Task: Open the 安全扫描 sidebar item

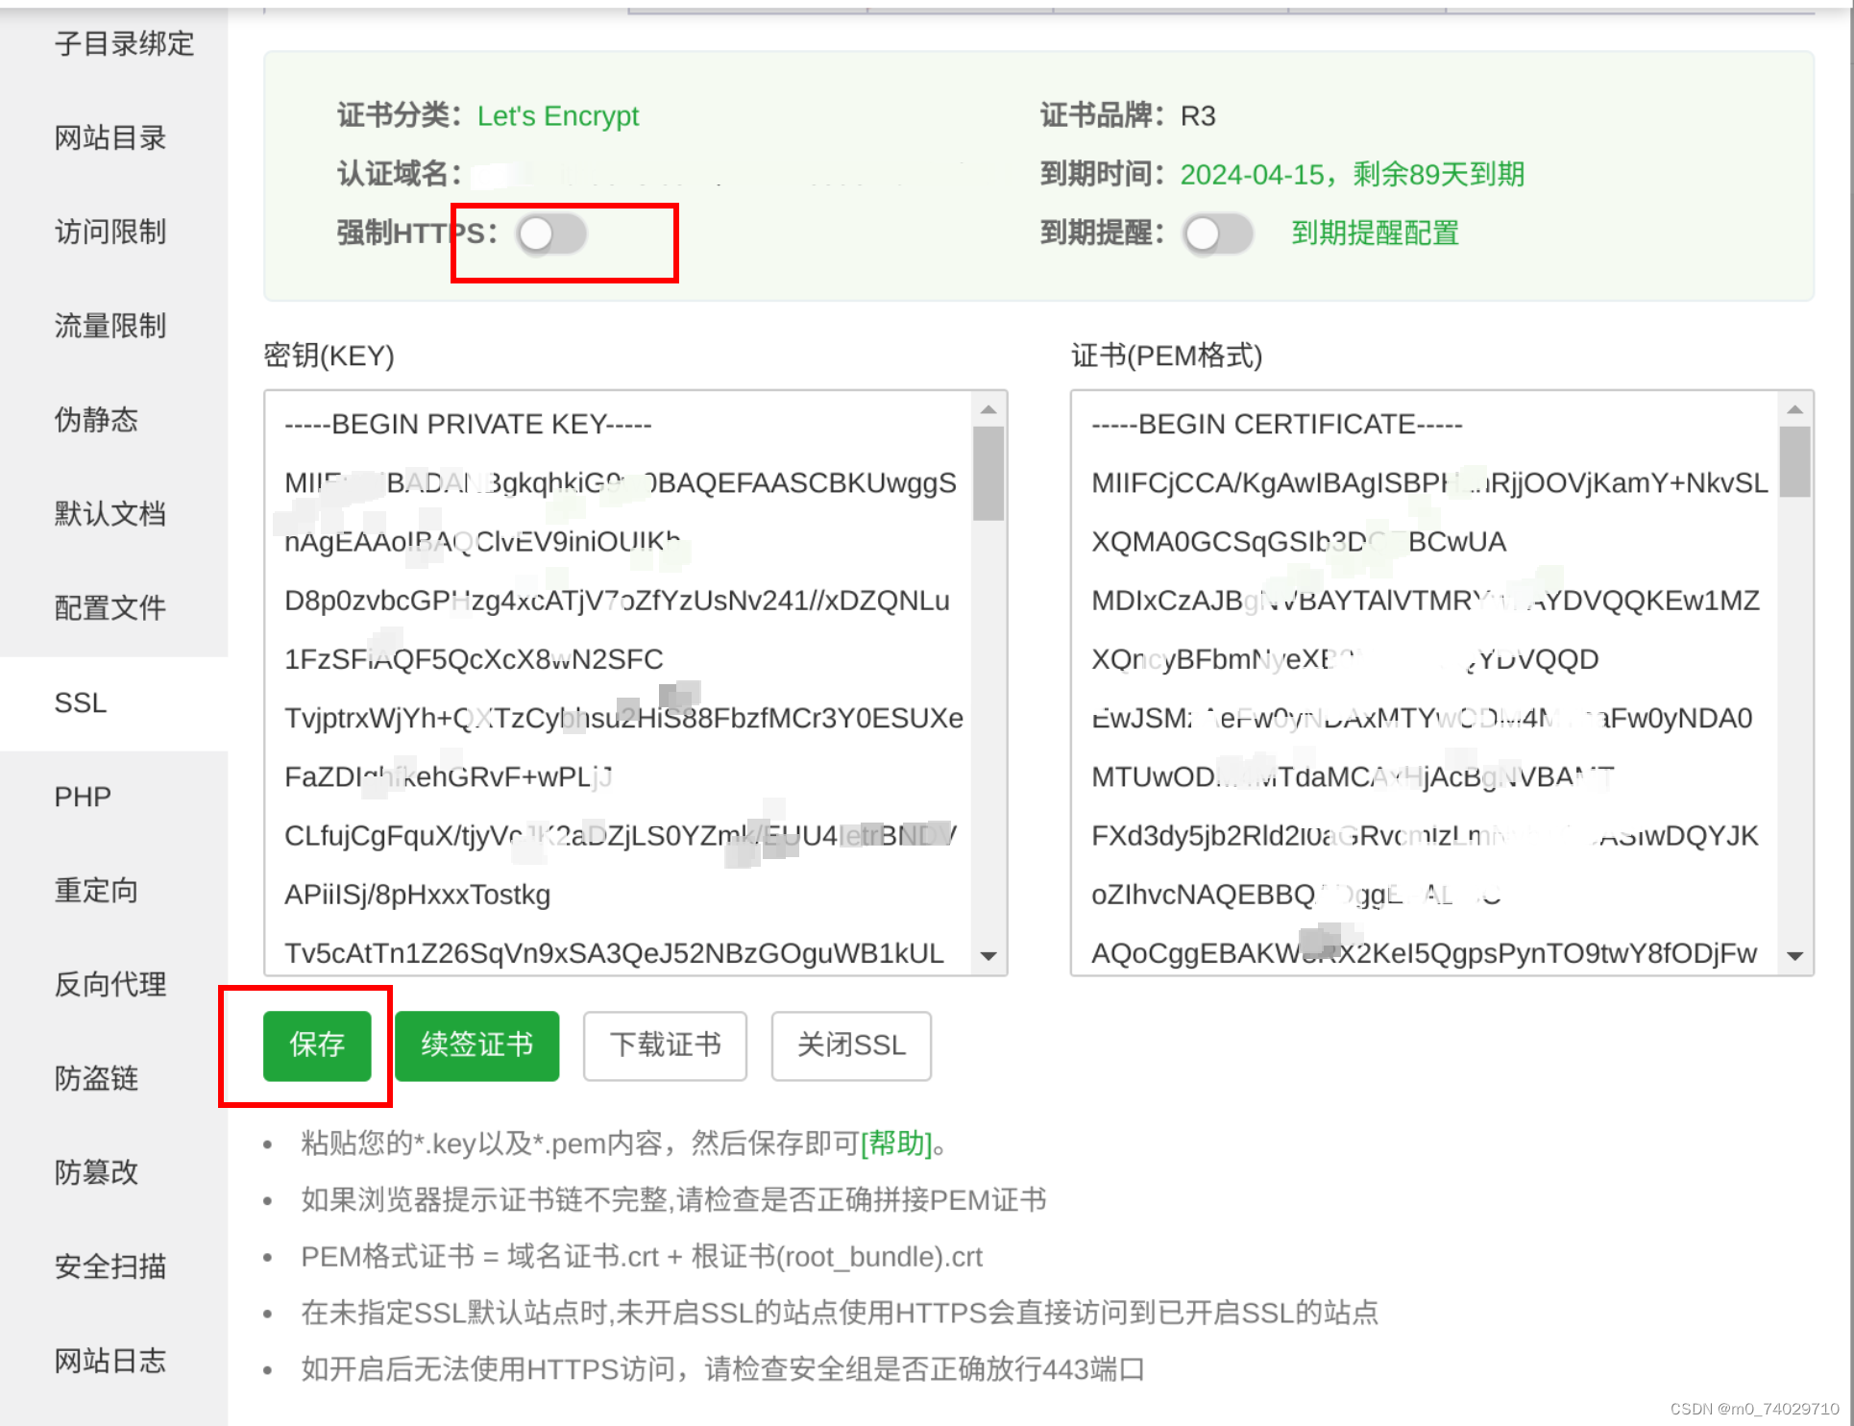Action: [110, 1266]
